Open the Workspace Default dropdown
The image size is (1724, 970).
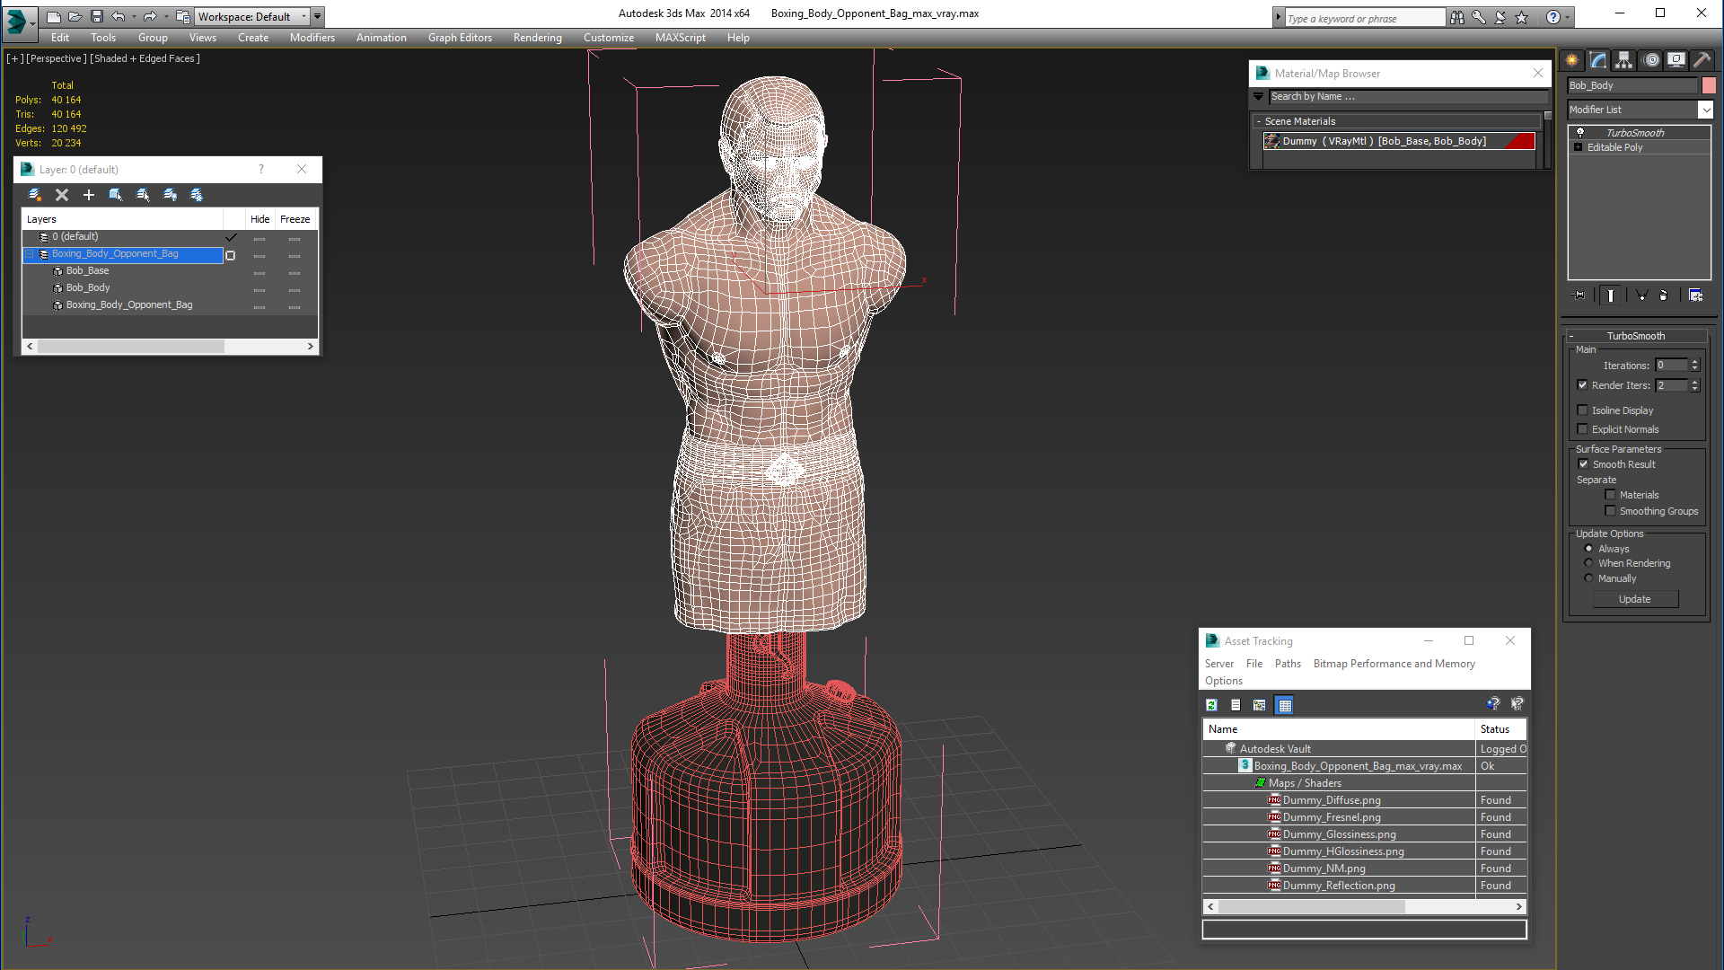251,16
